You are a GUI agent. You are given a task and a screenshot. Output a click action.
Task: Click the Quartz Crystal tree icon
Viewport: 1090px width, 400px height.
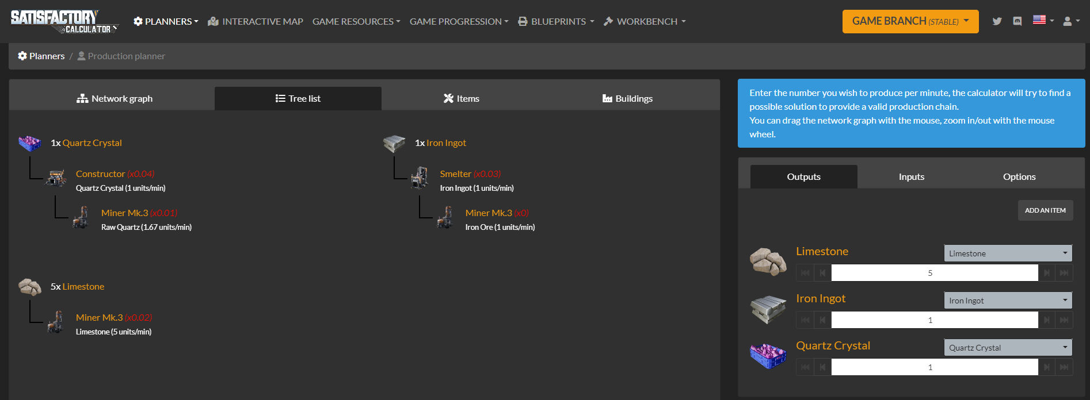30,143
